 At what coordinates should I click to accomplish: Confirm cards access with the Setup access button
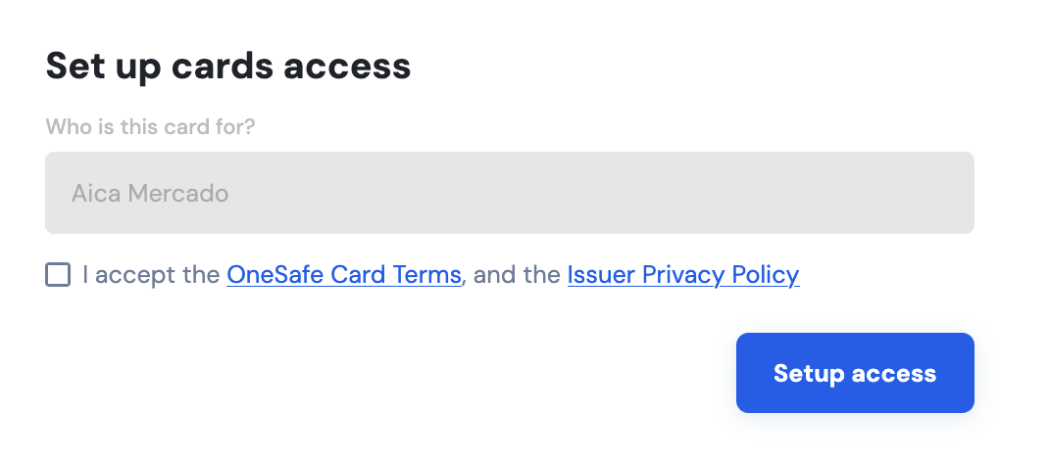pos(855,373)
